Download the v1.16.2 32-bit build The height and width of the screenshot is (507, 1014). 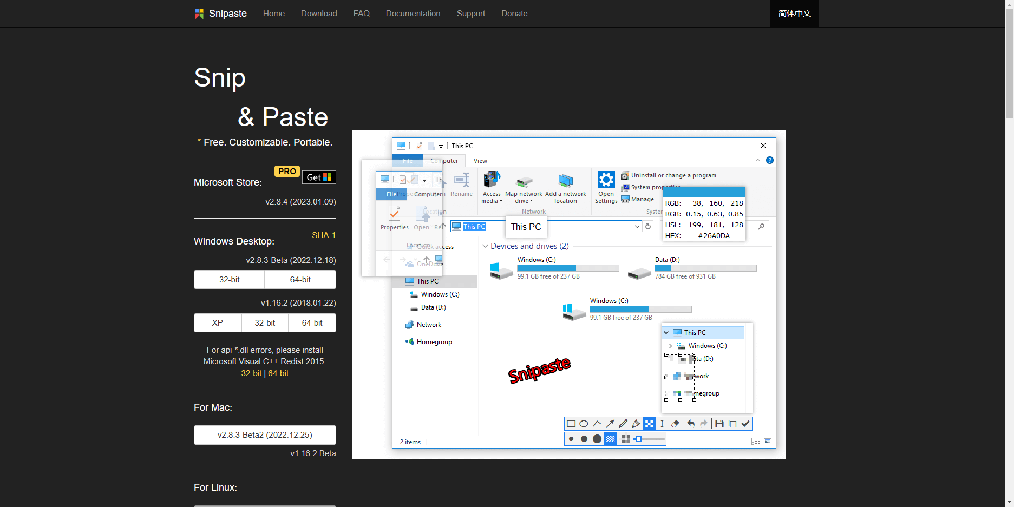point(265,323)
